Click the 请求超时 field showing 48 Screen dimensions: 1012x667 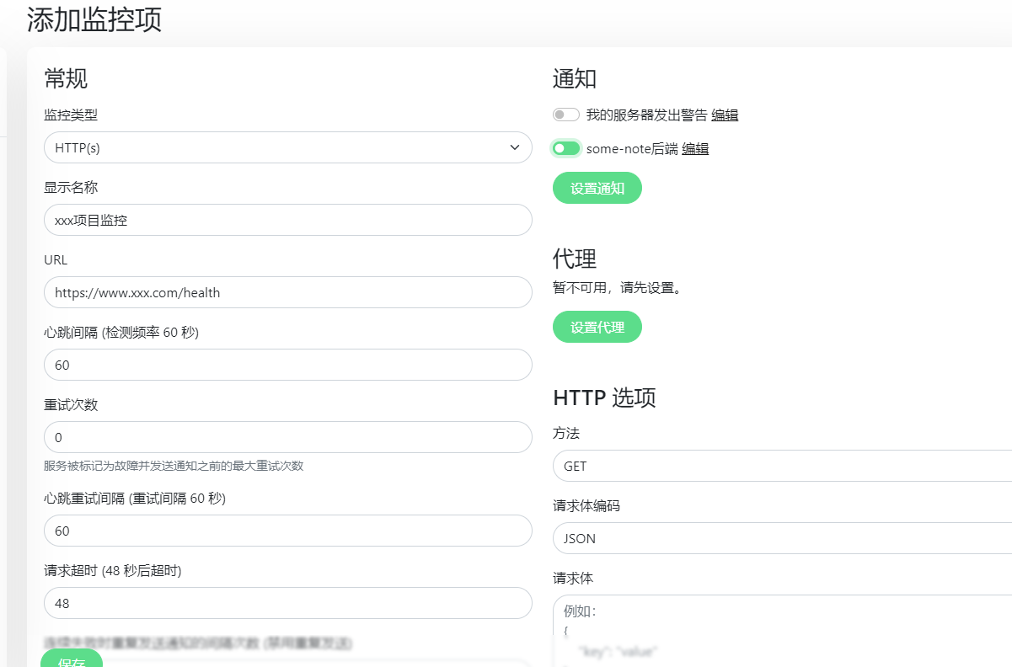pyautogui.click(x=287, y=603)
